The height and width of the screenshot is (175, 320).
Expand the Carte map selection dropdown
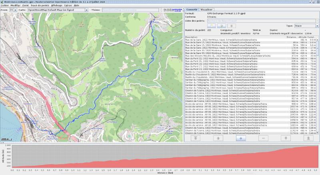[x=87, y=10]
